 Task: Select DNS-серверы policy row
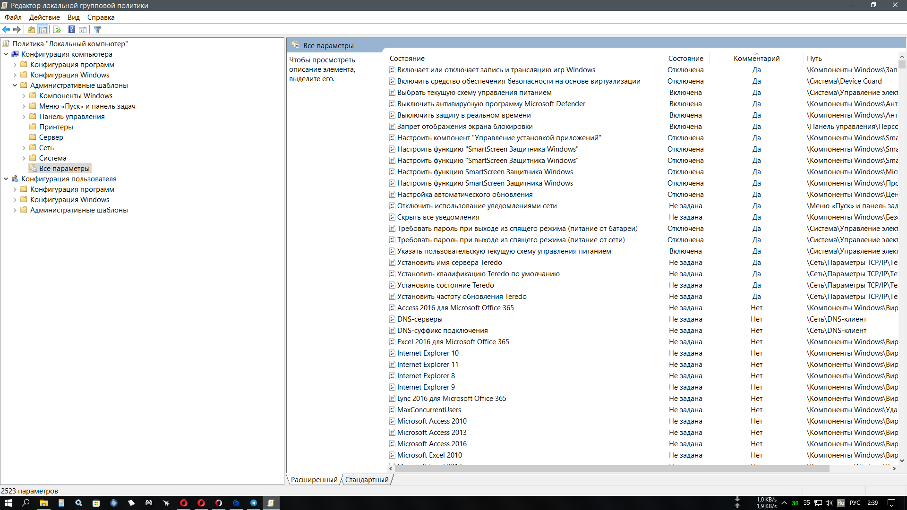coord(419,319)
